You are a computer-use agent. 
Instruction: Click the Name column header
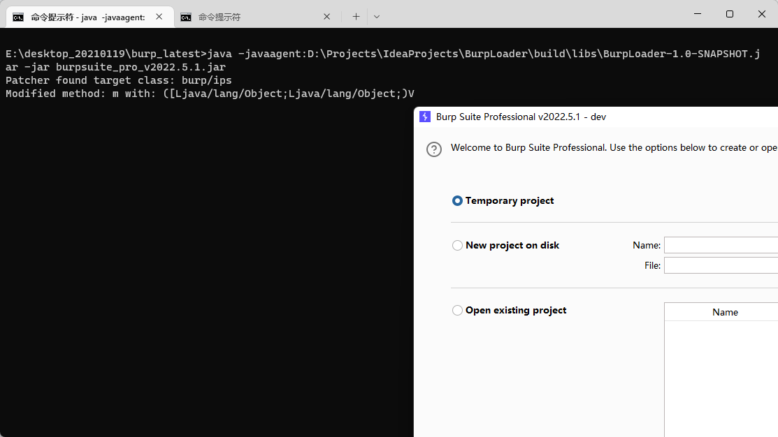[x=725, y=312]
